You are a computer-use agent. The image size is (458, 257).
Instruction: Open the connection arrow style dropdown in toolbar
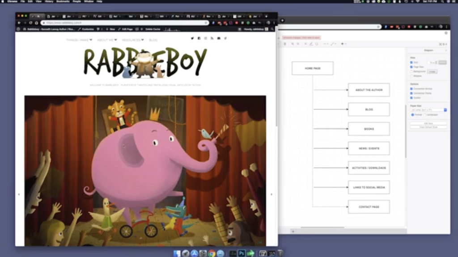(x=326, y=44)
